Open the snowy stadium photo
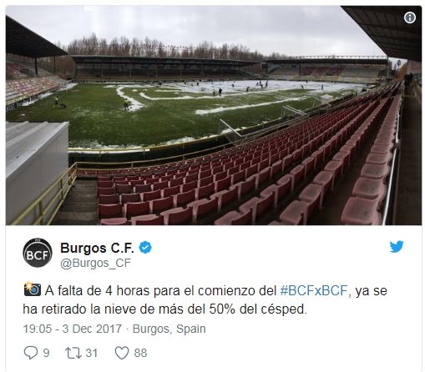This screenshot has width=425, height=372. [214, 115]
